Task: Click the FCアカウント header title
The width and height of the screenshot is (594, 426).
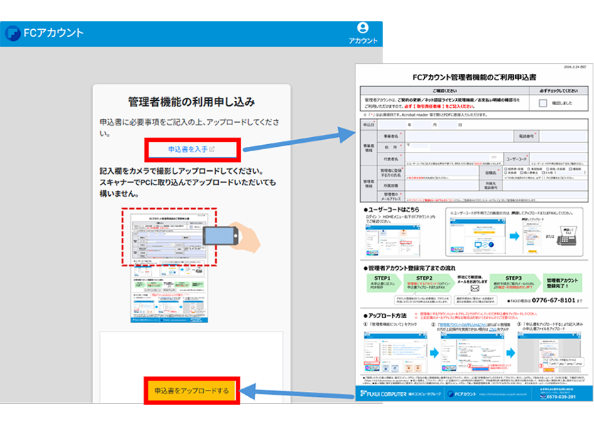Action: pos(53,33)
